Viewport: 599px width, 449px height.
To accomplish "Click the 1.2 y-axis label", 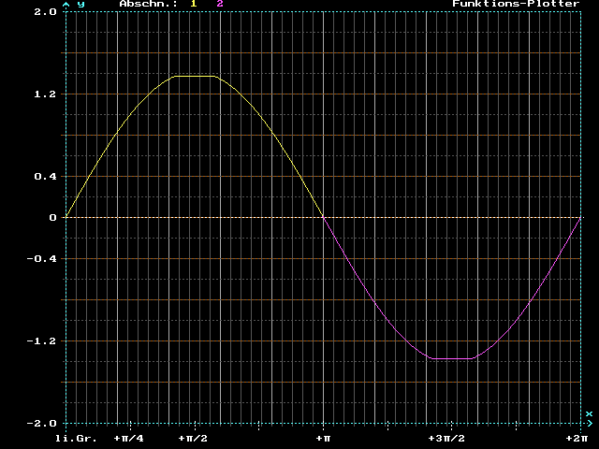I will coord(46,94).
